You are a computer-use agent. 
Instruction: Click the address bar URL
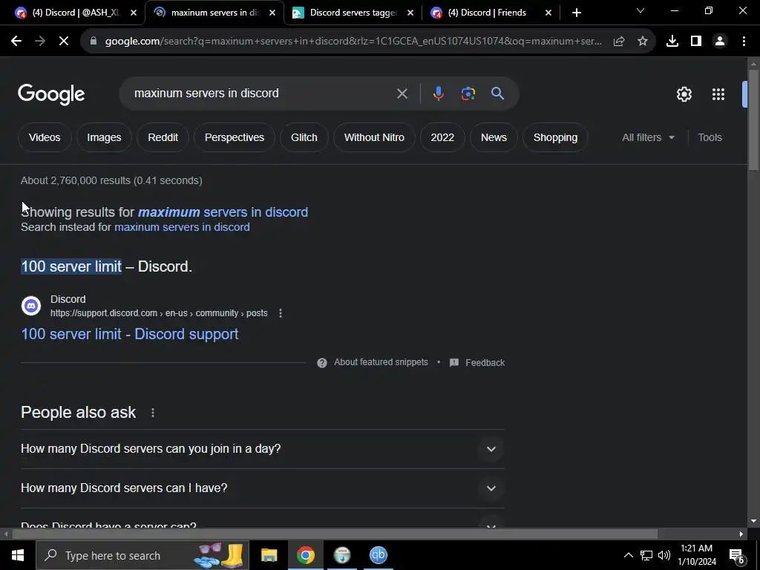point(353,42)
